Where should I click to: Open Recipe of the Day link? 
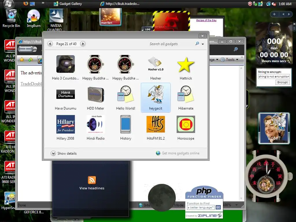coord(206,20)
